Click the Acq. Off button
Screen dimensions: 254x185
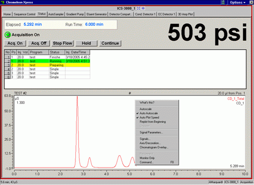pos(39,43)
